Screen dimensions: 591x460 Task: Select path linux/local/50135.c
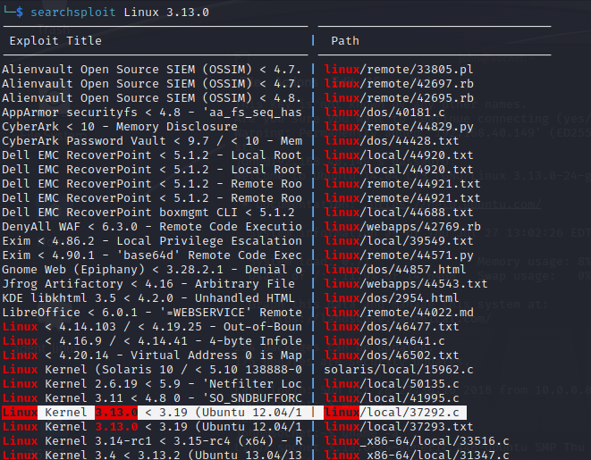392,384
